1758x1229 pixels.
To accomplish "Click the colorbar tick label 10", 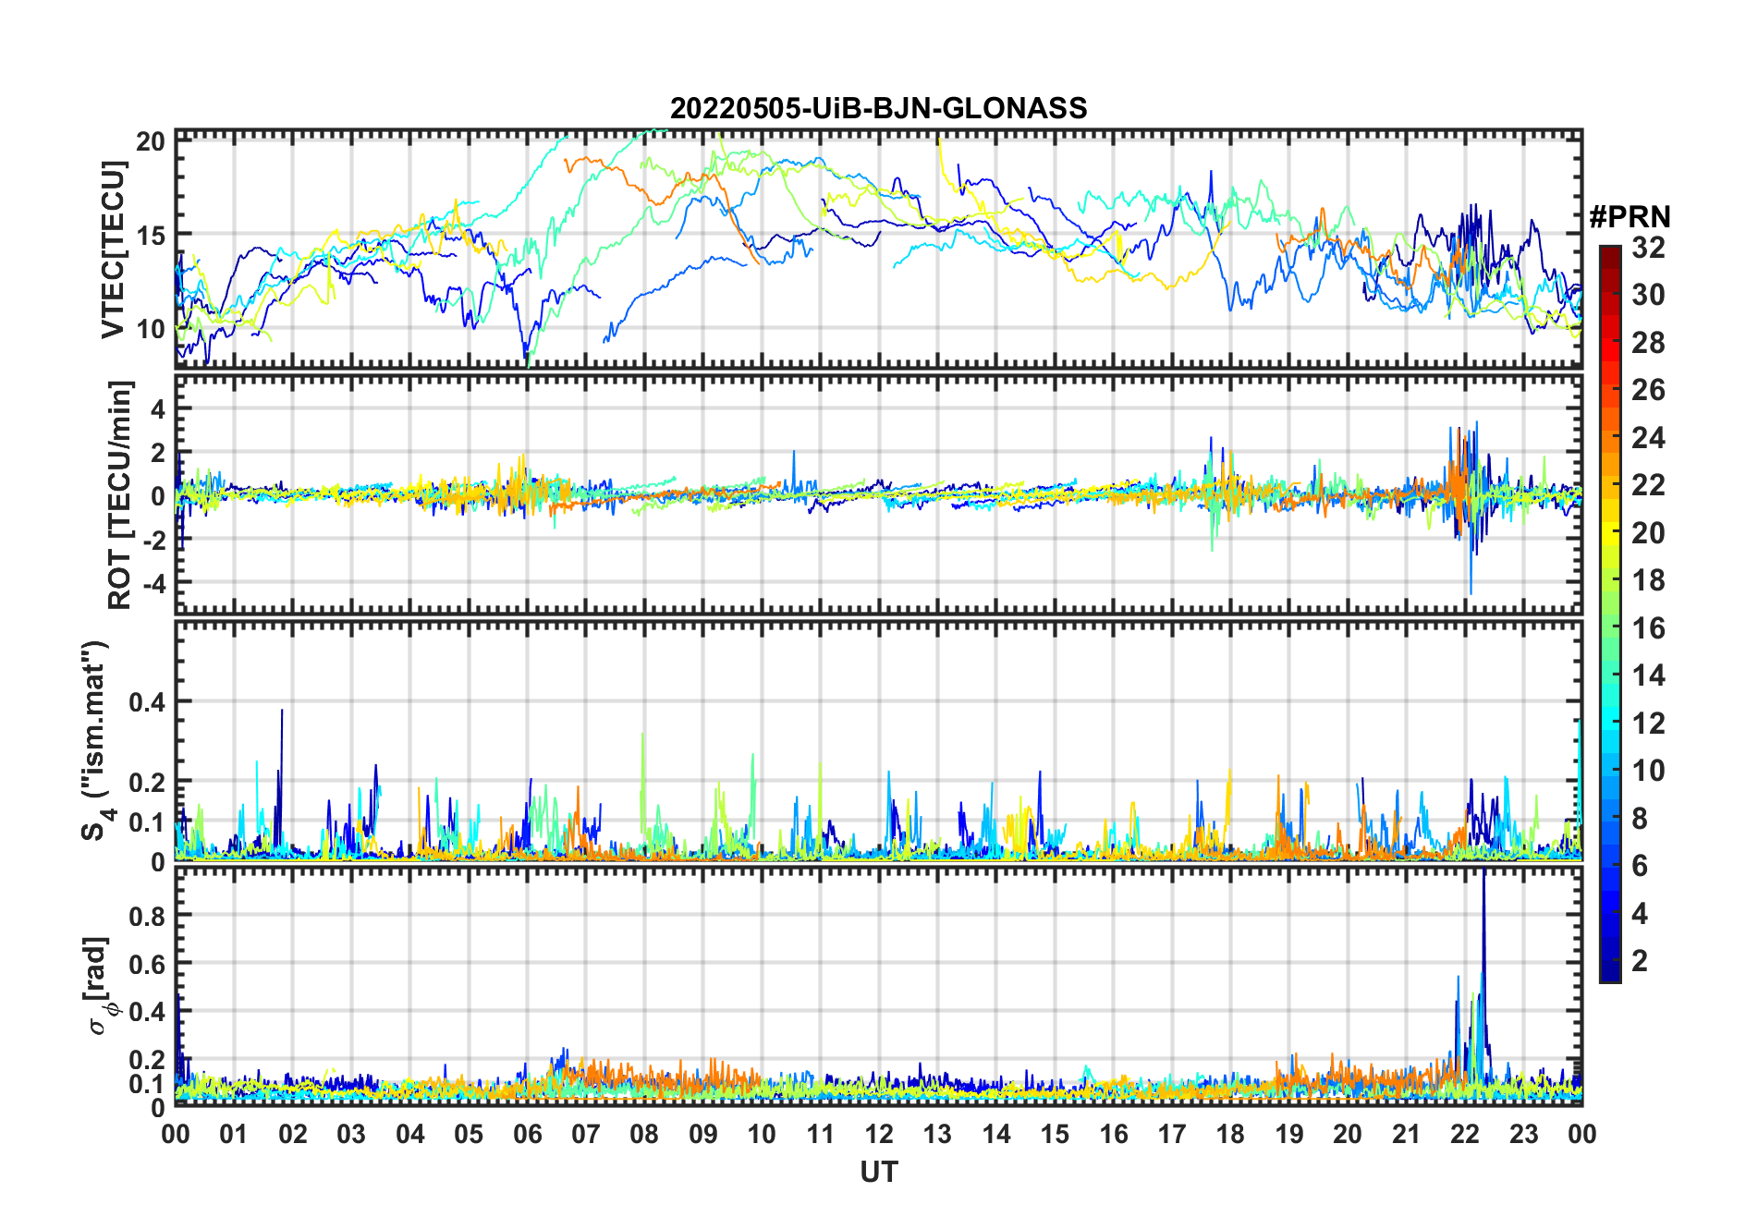I will coord(1648,771).
